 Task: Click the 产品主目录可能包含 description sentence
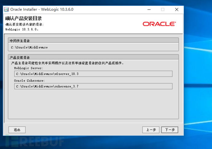click(68, 63)
